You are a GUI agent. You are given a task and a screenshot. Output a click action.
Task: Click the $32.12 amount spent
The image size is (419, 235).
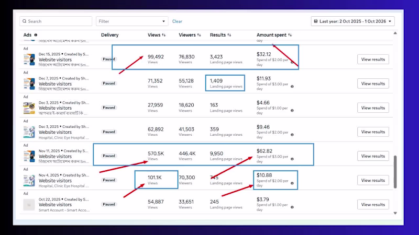pyautogui.click(x=264, y=54)
